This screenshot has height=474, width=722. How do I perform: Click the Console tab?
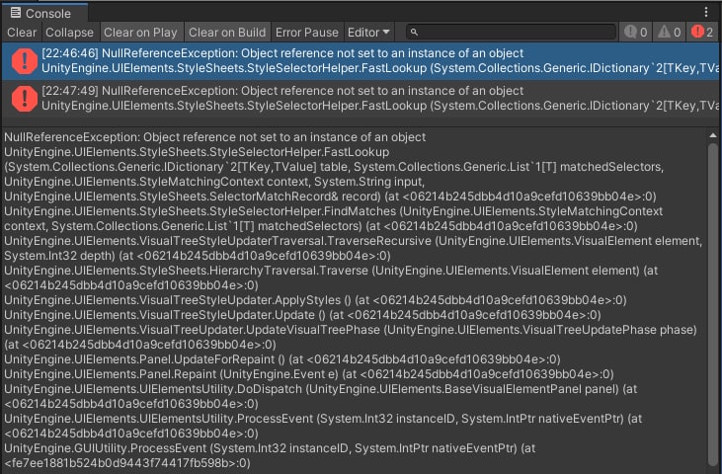(44, 13)
